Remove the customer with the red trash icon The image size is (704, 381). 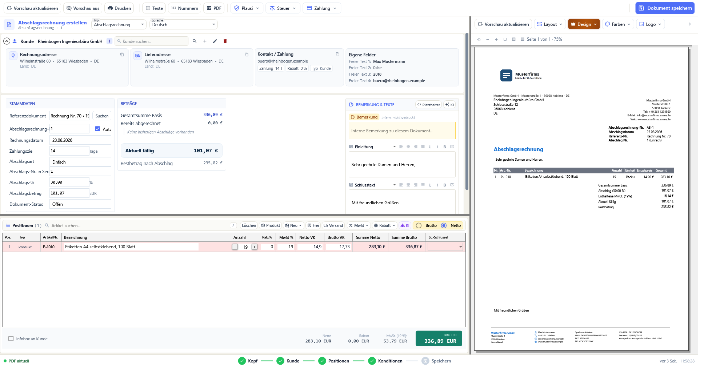click(225, 41)
